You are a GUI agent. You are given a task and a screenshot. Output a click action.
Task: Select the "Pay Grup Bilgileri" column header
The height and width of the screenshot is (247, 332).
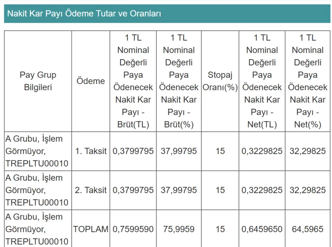click(38, 81)
